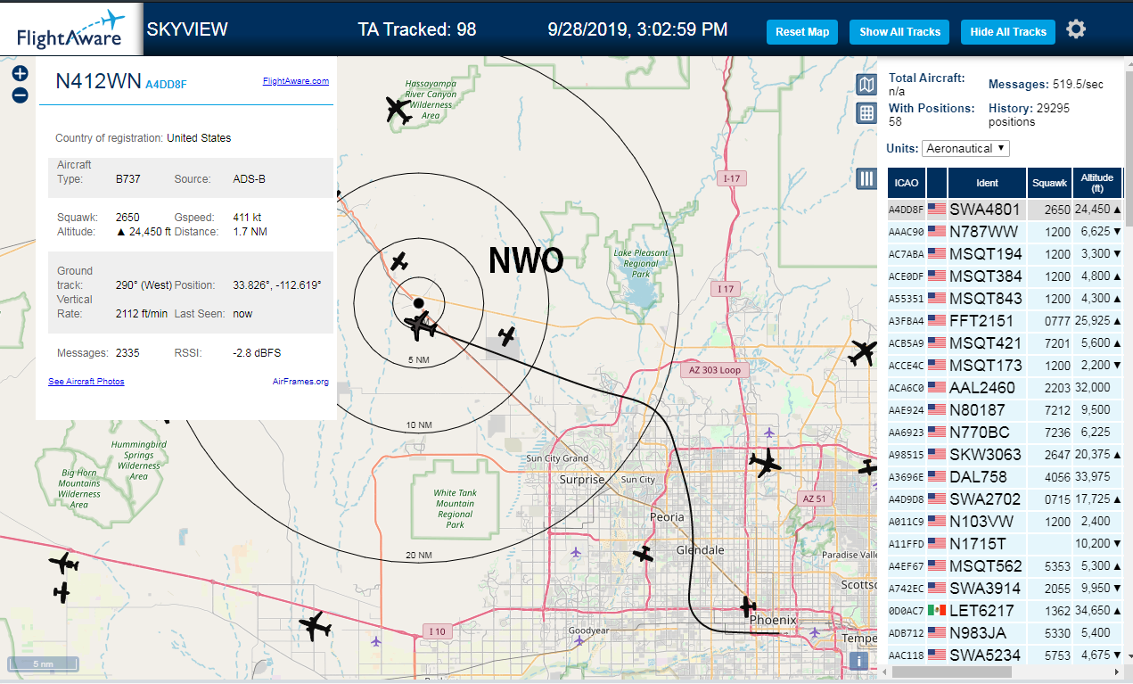Select aircraft icon above Phoenix label
Screen dimensions: 1133x684
[748, 607]
